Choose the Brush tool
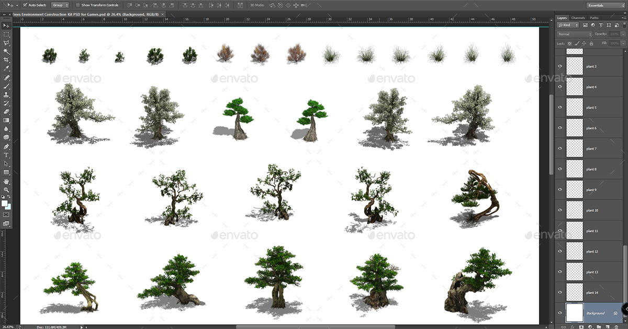628x329 pixels. point(6,86)
